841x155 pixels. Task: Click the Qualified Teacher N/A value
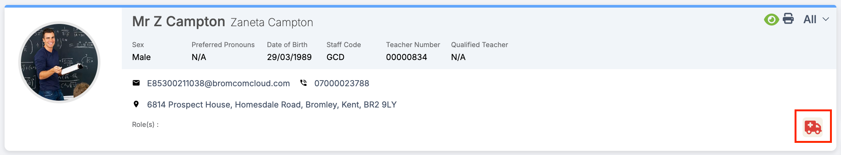pos(458,57)
